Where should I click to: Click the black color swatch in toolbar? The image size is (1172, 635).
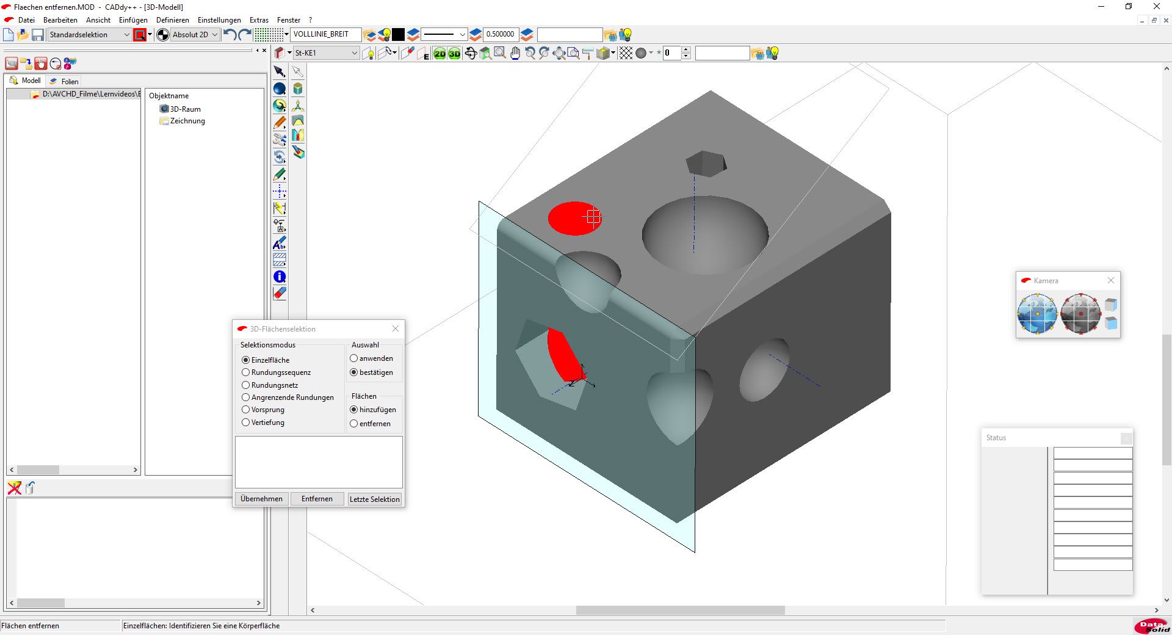click(x=398, y=35)
